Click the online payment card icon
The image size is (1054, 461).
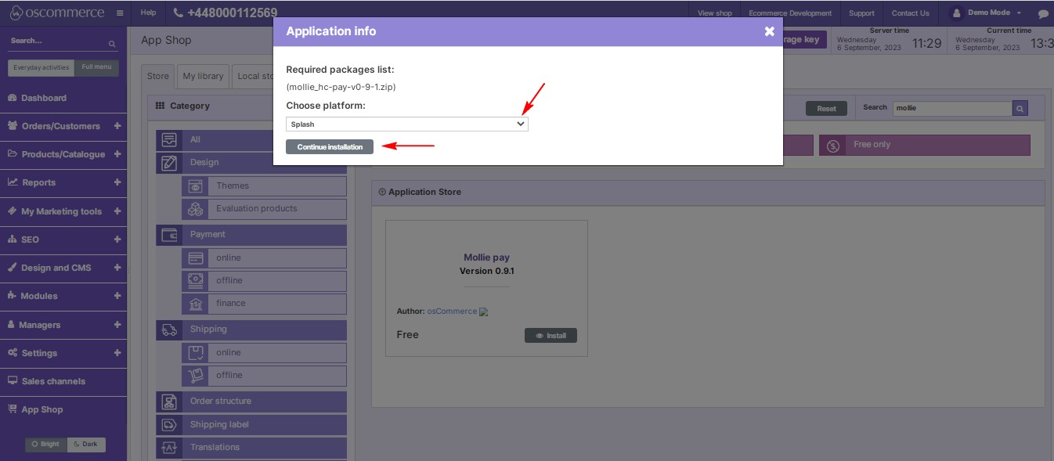195,258
